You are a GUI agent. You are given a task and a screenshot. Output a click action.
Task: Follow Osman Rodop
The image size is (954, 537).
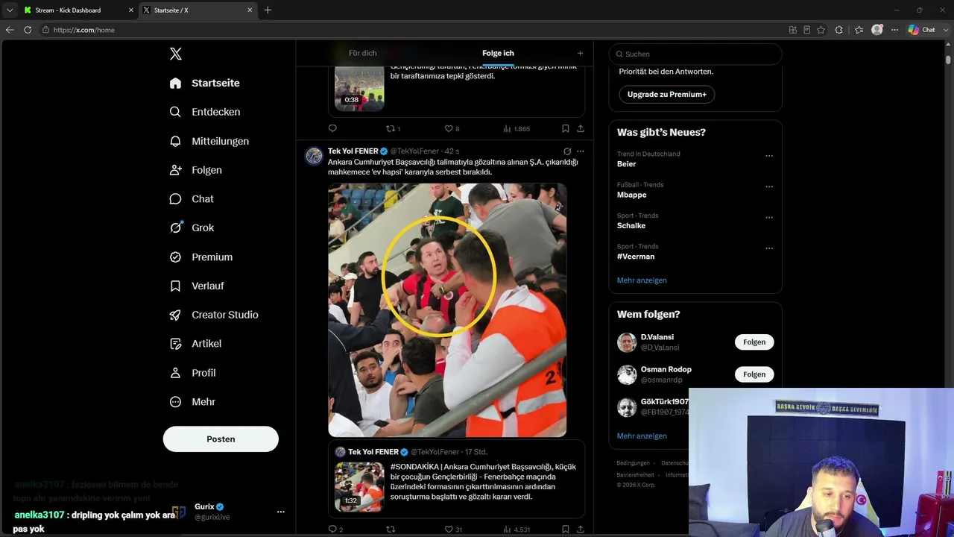point(754,374)
